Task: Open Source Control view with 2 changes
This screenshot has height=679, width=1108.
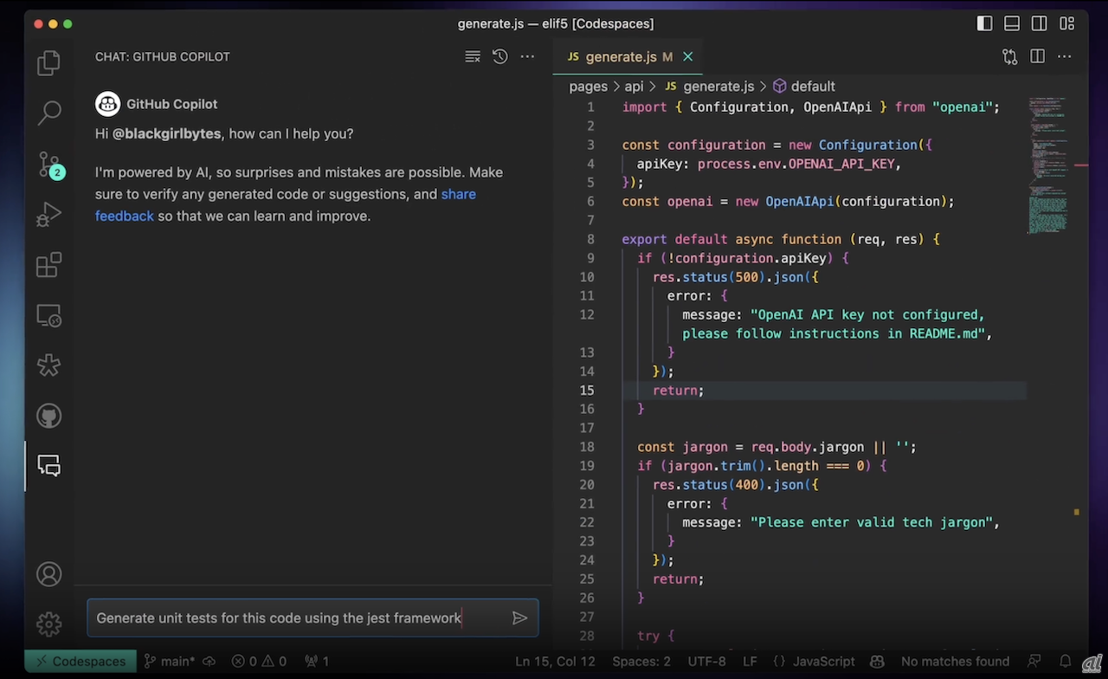Action: pos(48,164)
